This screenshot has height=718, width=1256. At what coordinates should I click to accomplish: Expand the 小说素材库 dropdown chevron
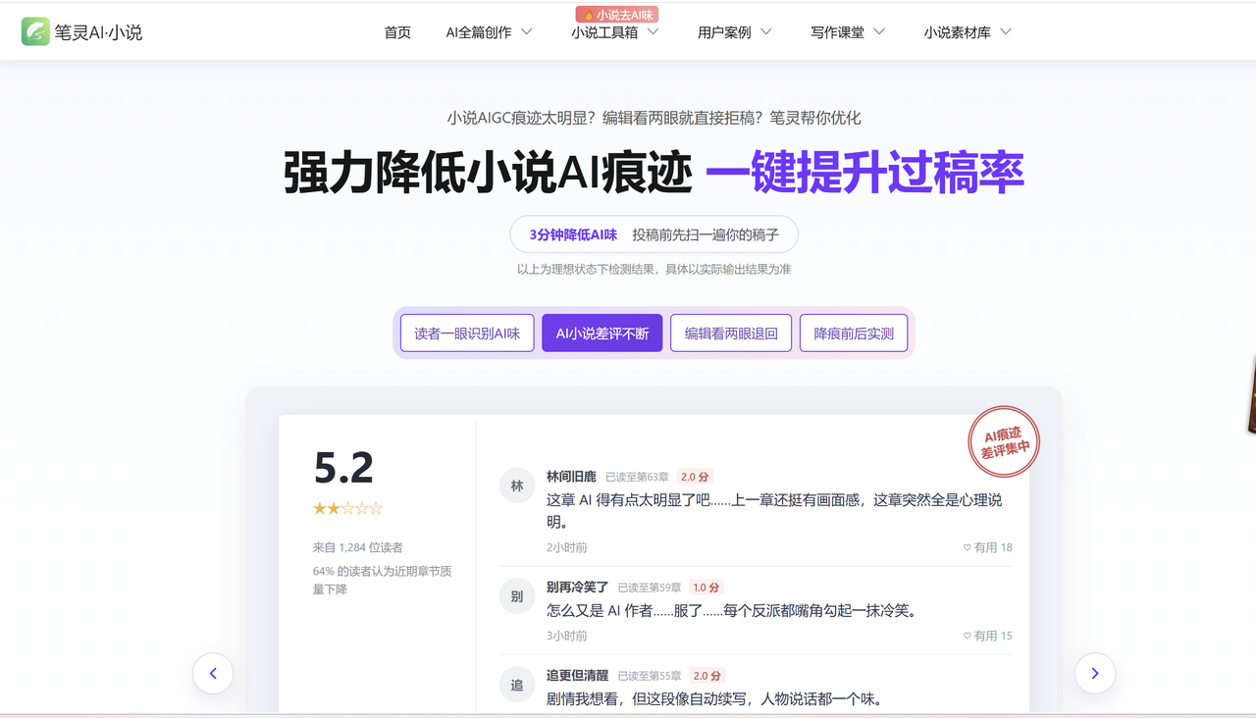coord(1005,31)
